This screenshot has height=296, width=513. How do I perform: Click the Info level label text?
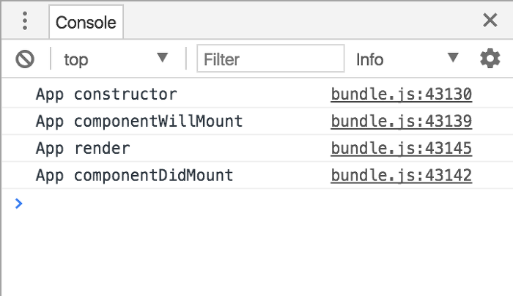(369, 59)
